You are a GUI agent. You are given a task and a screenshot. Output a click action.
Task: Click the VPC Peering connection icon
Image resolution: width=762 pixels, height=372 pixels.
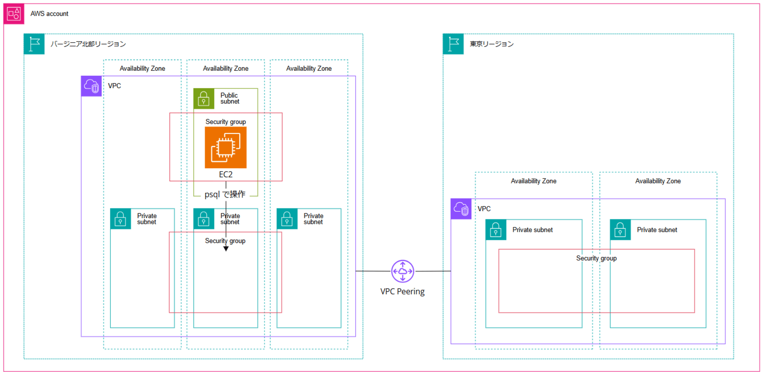pyautogui.click(x=403, y=271)
